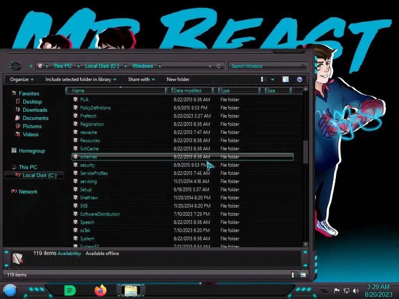
Task: Click Local Disk (C:) breadcrumb segment
Action: [x=102, y=66]
